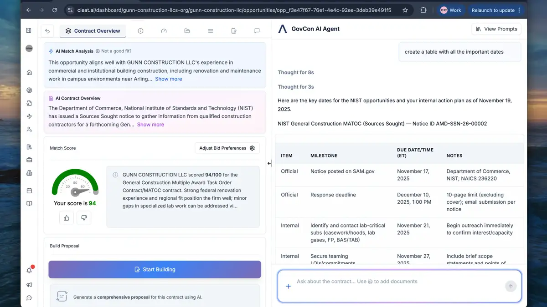Click the GUNN organization avatar

(x=29, y=48)
